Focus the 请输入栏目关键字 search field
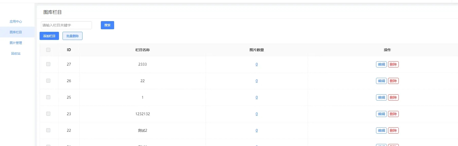 pyautogui.click(x=66, y=25)
